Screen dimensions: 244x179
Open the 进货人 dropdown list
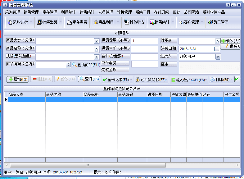pyautogui.click(x=218, y=57)
